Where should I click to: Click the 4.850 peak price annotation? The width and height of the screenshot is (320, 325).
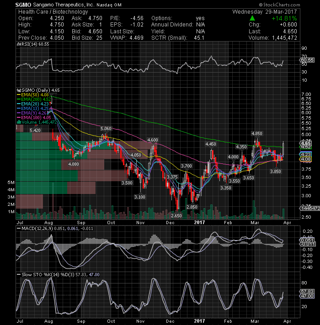click(257, 134)
